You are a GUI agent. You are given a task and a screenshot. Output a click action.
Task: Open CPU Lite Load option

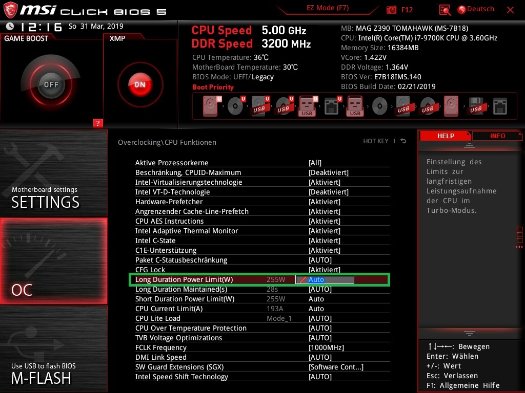point(262,318)
